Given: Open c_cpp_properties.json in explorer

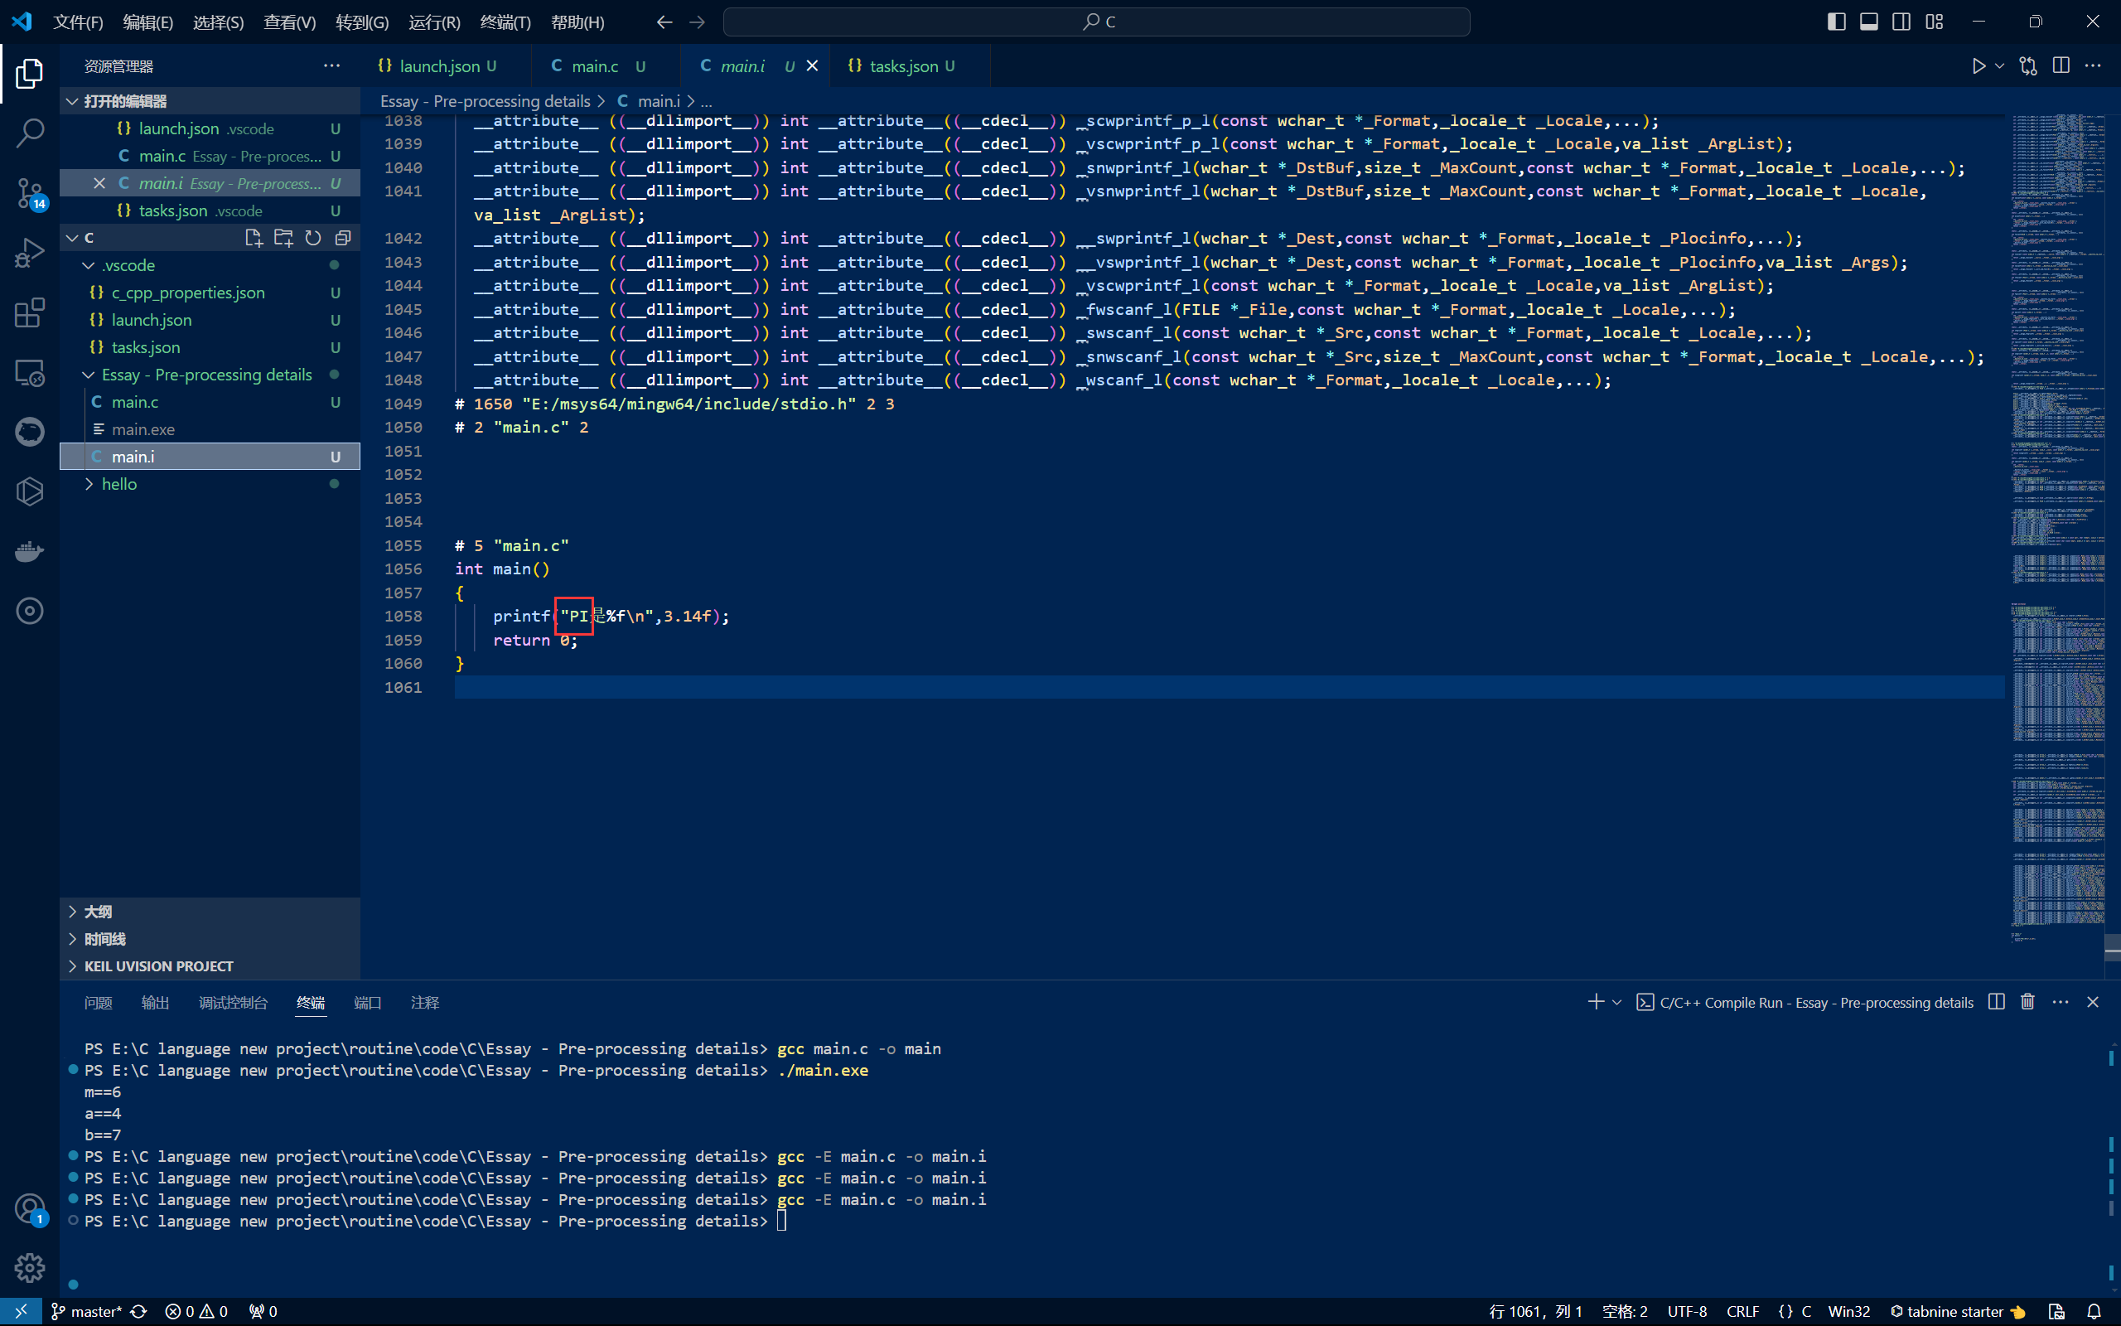Looking at the screenshot, I should pos(210,292).
